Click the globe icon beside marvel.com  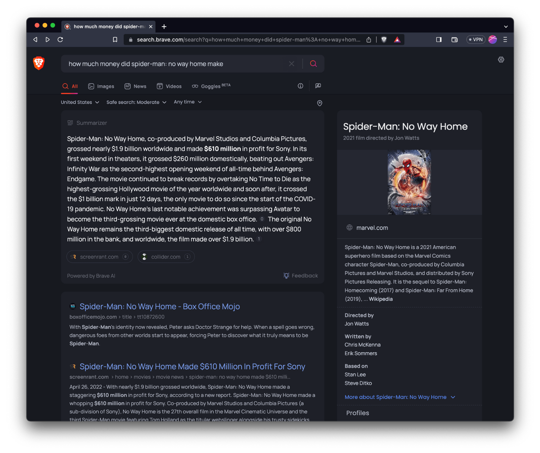[349, 228]
